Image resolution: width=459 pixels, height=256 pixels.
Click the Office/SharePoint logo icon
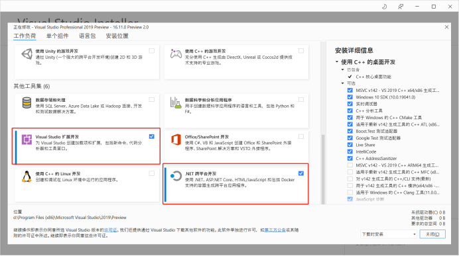pyautogui.click(x=176, y=140)
